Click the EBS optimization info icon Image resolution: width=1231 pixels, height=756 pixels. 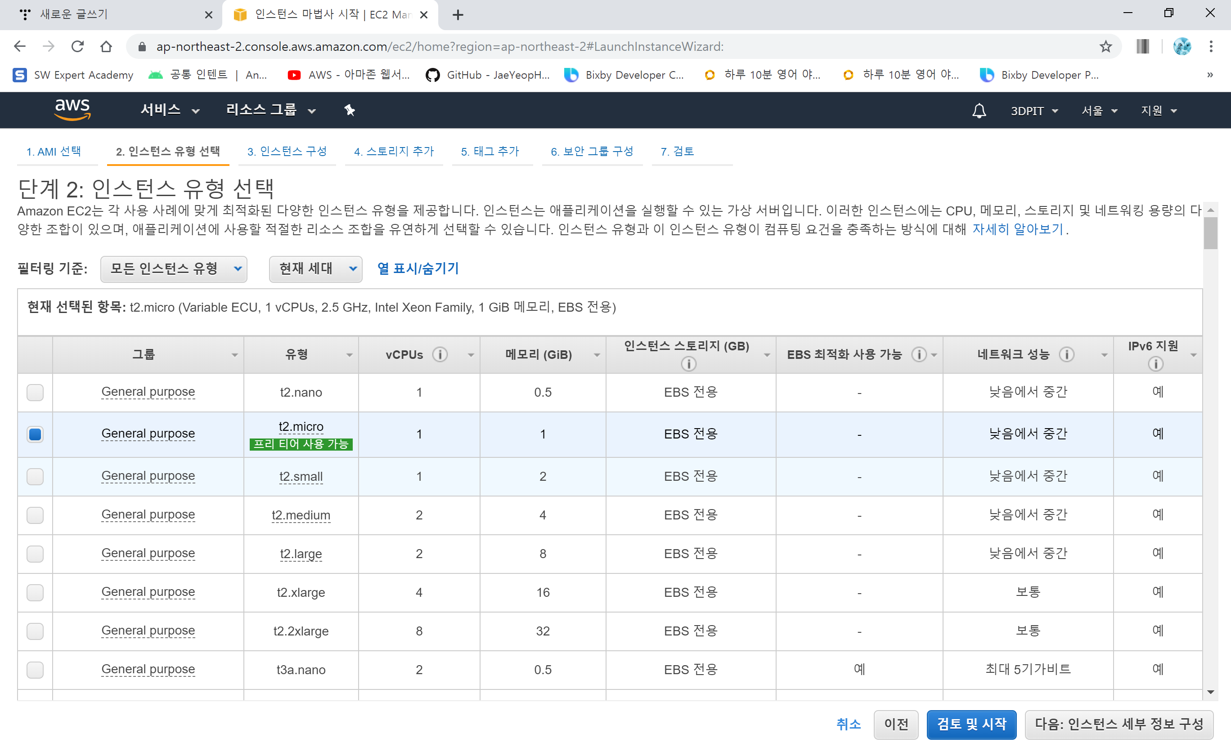tap(918, 354)
